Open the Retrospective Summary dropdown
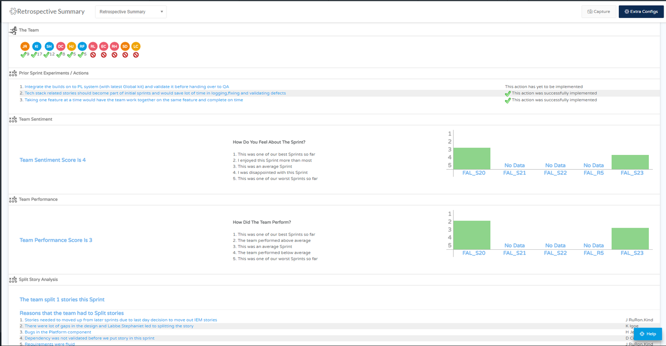666x346 pixels. [x=131, y=12]
